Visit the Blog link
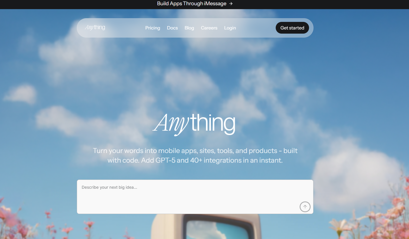This screenshot has width=409, height=239. tap(189, 28)
